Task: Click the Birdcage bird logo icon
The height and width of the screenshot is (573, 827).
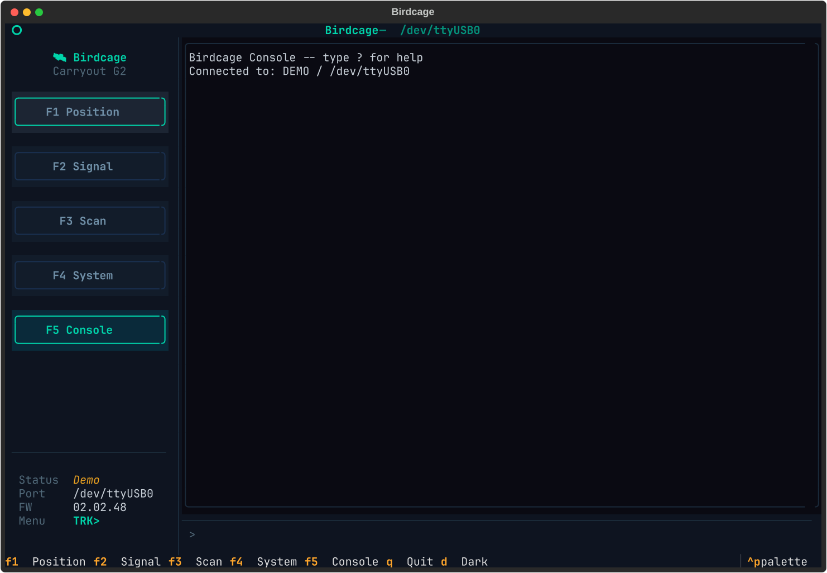Action: point(60,58)
